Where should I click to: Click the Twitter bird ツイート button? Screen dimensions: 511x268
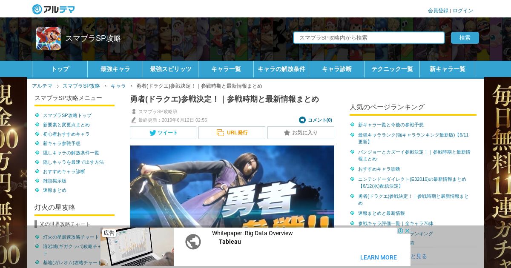pyautogui.click(x=163, y=133)
